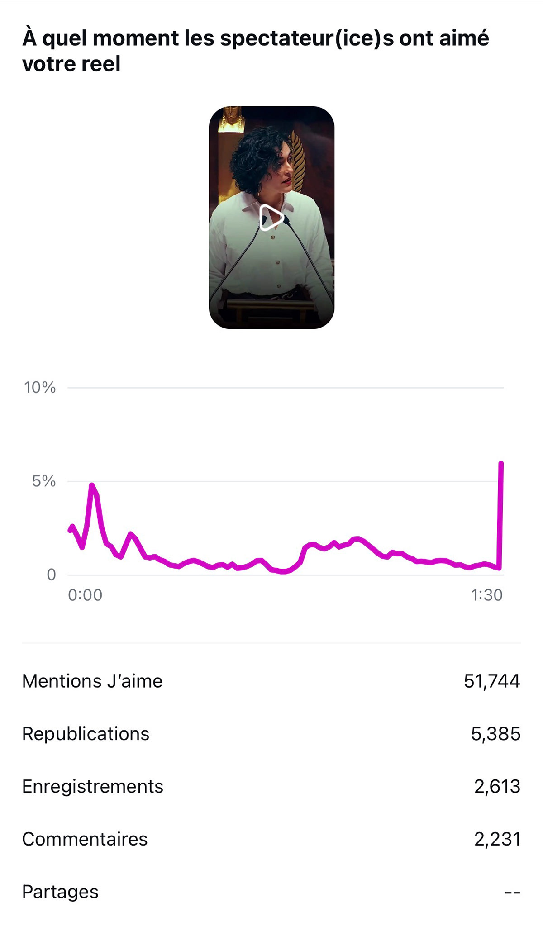Click the 10% axis label
543x931 pixels.
pyautogui.click(x=40, y=388)
